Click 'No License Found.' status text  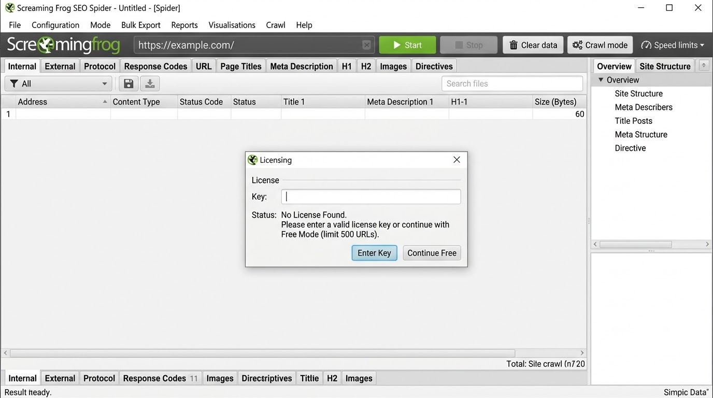(313, 215)
